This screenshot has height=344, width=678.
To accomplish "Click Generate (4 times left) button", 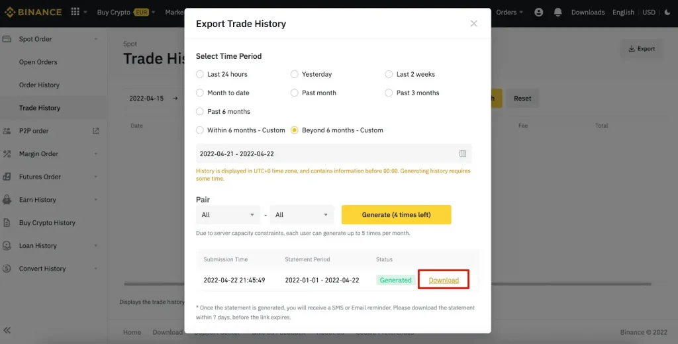I will [x=396, y=214].
